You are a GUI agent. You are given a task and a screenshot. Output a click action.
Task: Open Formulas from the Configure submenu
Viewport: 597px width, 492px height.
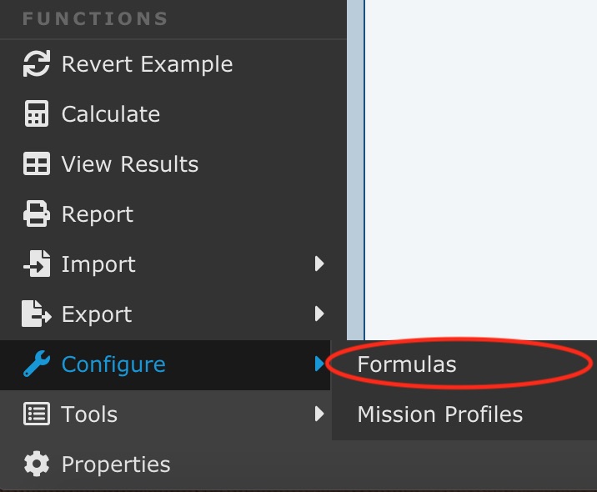pyautogui.click(x=407, y=364)
